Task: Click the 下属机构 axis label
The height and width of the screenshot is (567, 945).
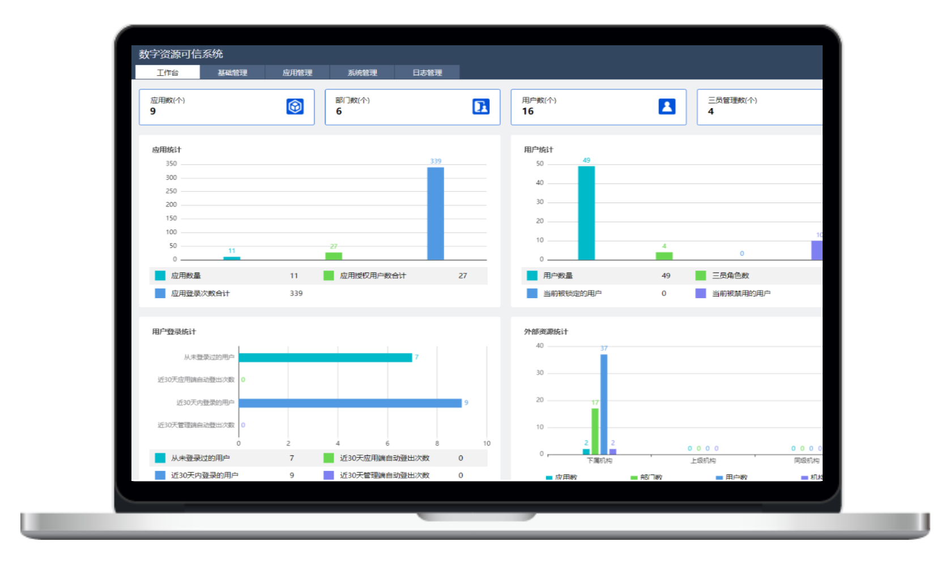Action: pyautogui.click(x=599, y=461)
